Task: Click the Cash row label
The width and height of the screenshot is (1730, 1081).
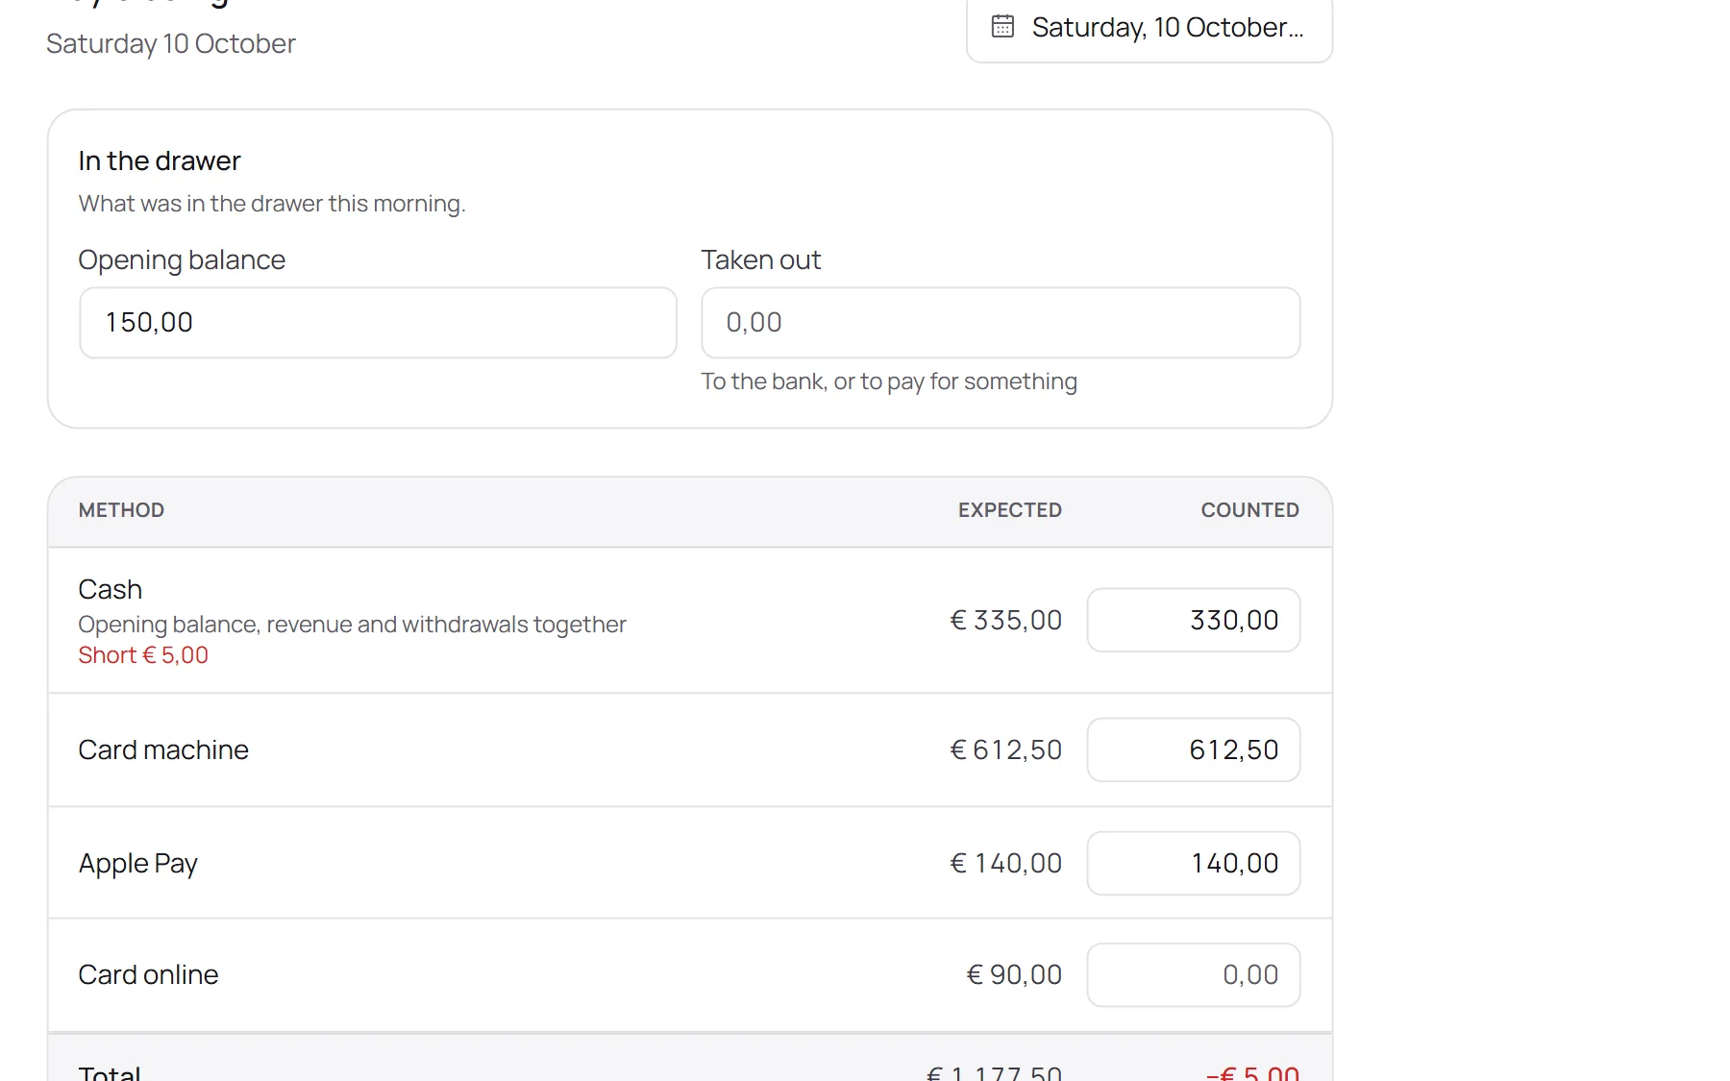Action: pyautogui.click(x=111, y=589)
